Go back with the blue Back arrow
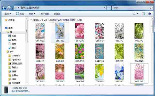The width and height of the screenshot is (155, 96). (x=4, y=8)
